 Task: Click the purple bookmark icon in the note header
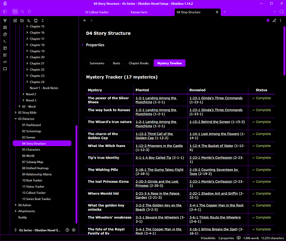click(x=268, y=20)
